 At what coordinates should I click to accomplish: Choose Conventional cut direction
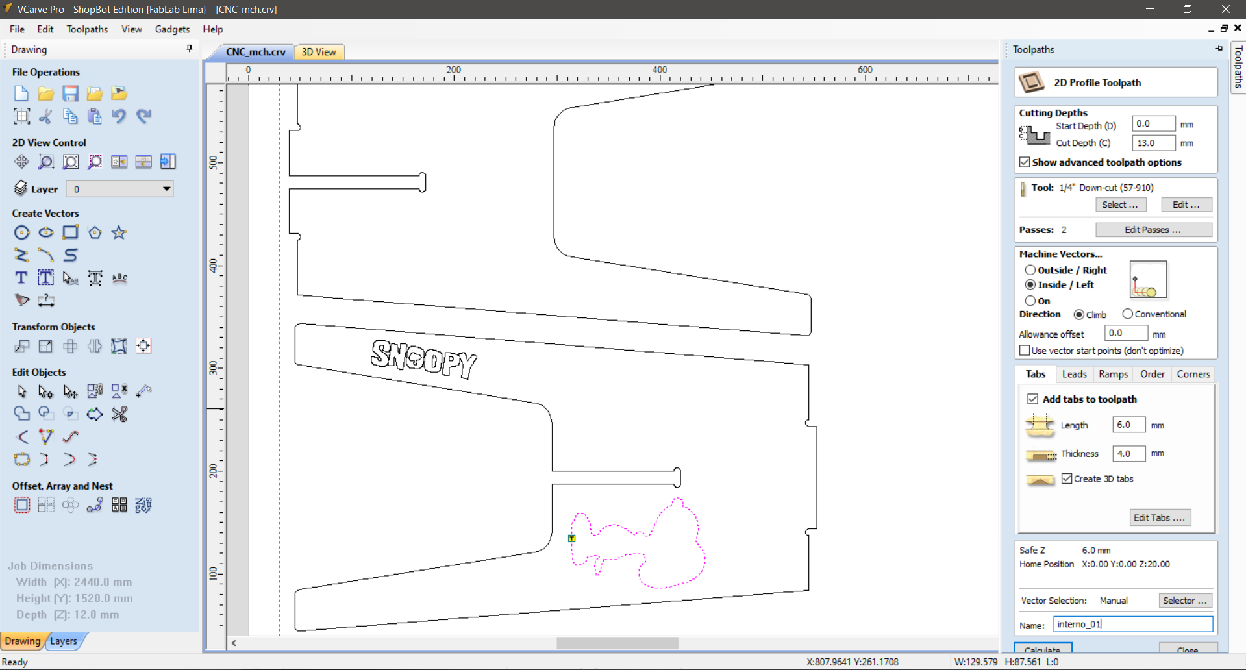[1128, 314]
